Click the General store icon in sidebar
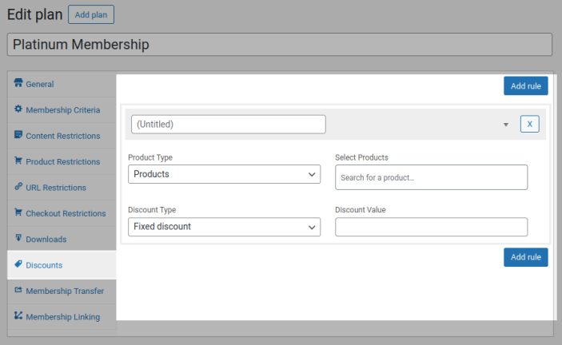562x345 pixels. [18, 83]
